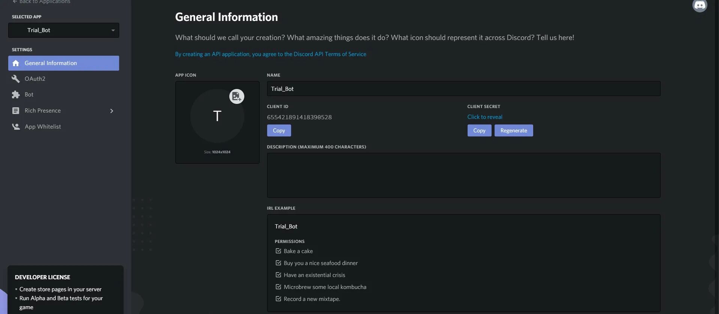Go back to Applications
Viewport: 719px width, 314px height.
tap(41, 2)
